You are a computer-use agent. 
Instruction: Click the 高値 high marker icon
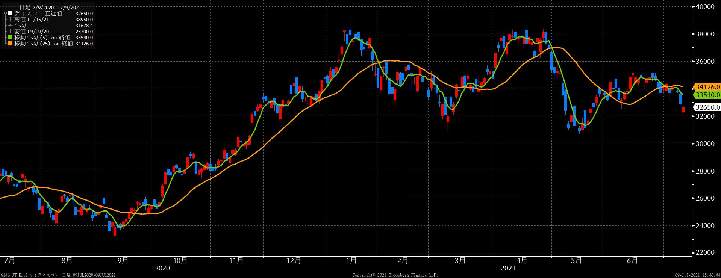11,20
